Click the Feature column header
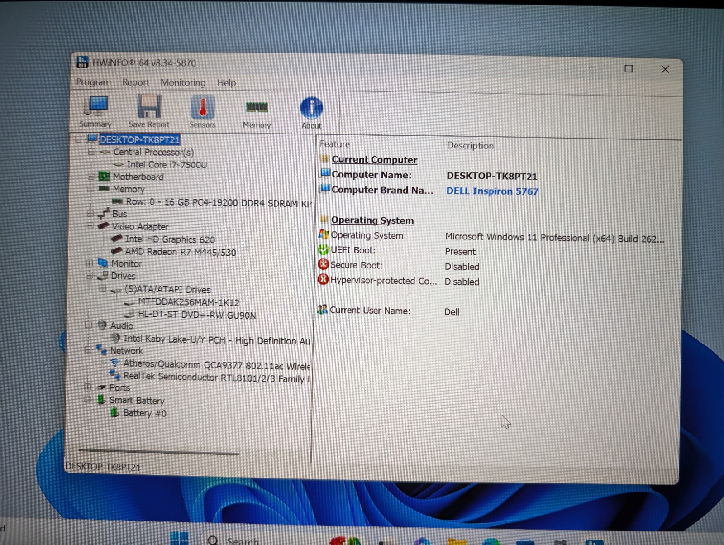The image size is (724, 545). (335, 144)
